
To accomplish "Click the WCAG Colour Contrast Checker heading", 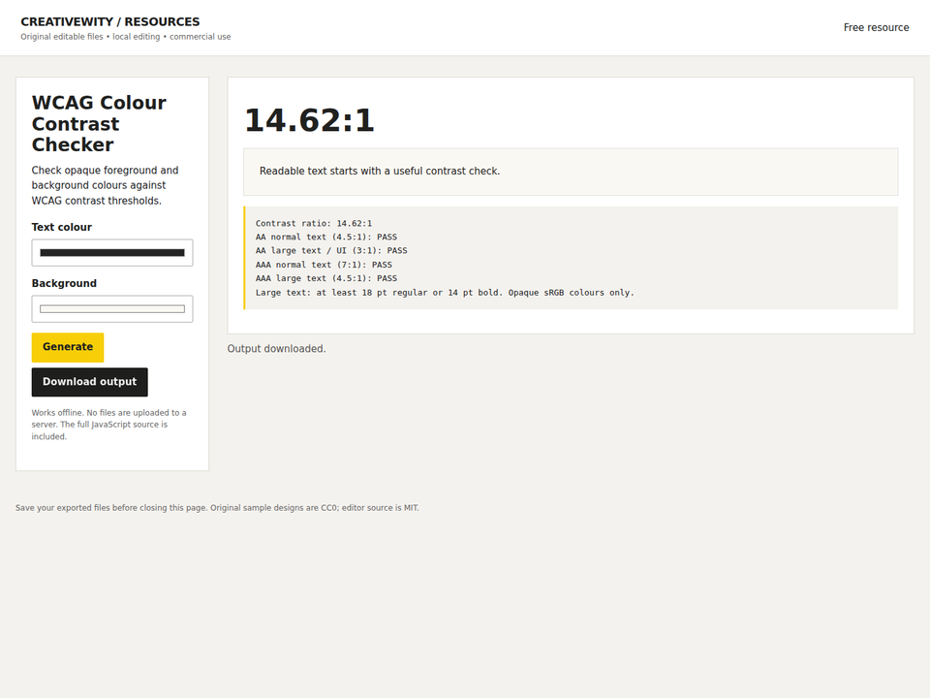I will (x=99, y=123).
